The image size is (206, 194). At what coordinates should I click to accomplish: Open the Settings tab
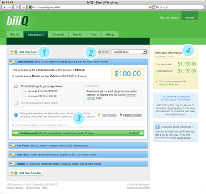pyautogui.click(x=110, y=35)
